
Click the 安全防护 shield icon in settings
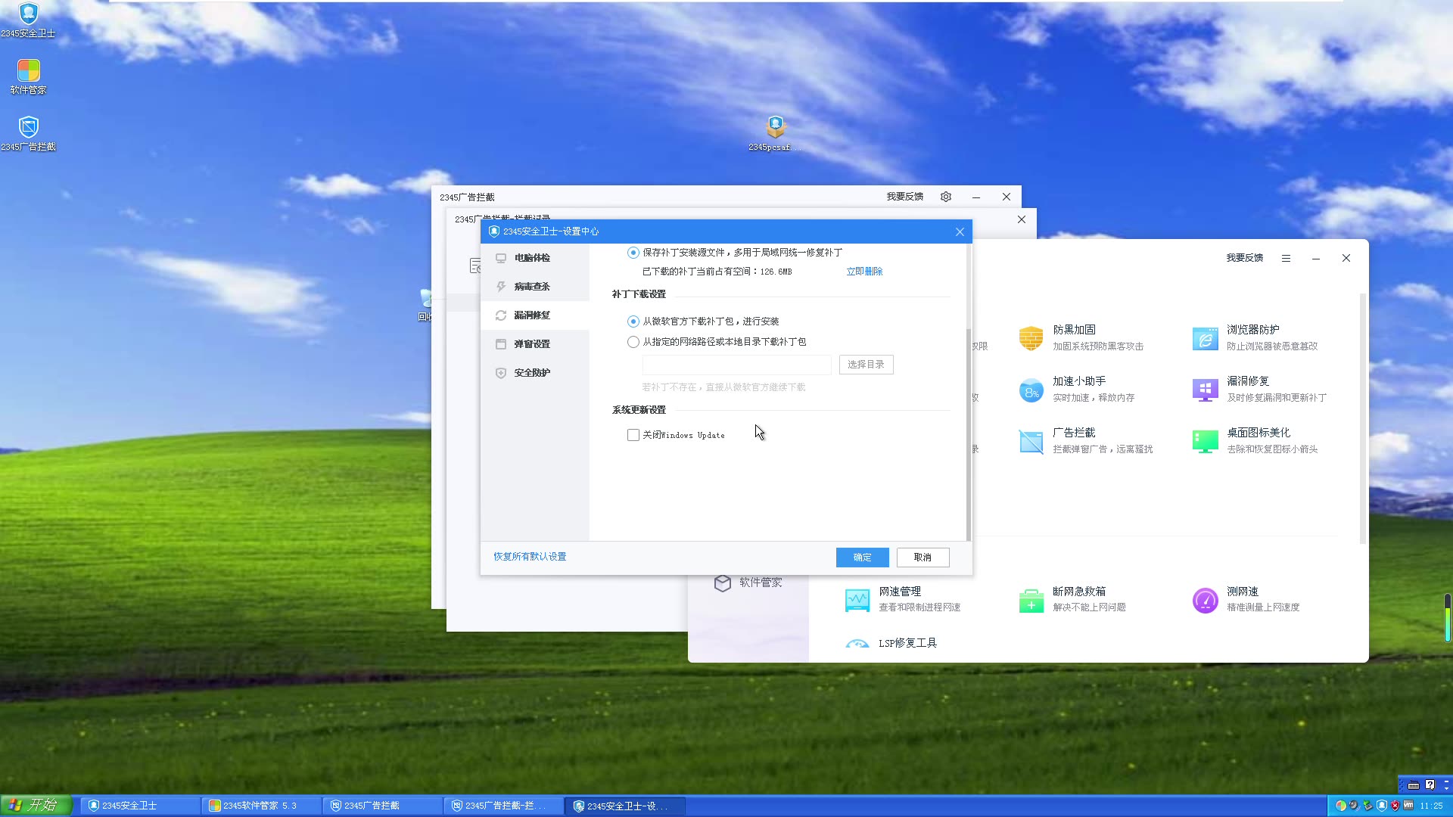(501, 373)
